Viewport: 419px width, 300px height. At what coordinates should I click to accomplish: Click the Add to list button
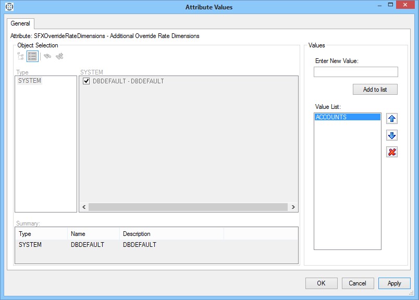point(375,90)
